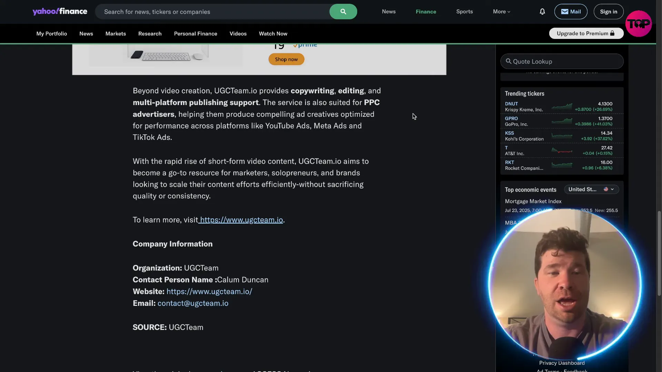662x372 pixels.
Task: Expand the United States country dropdown
Action: [591, 189]
